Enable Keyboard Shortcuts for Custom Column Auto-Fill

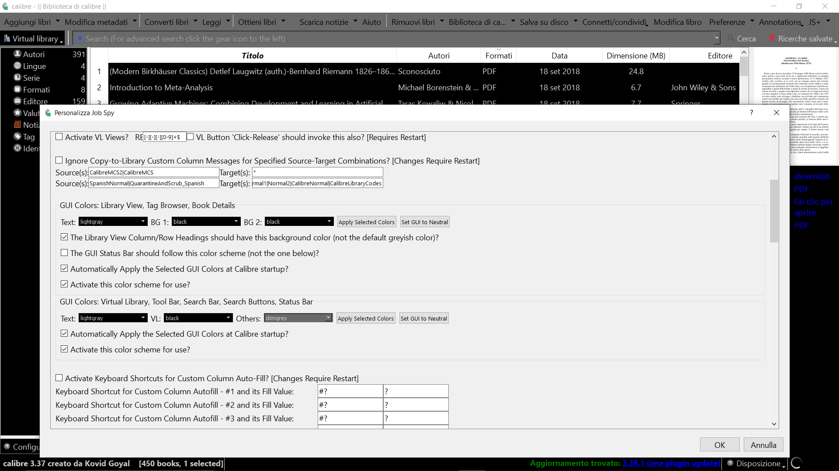tap(59, 378)
